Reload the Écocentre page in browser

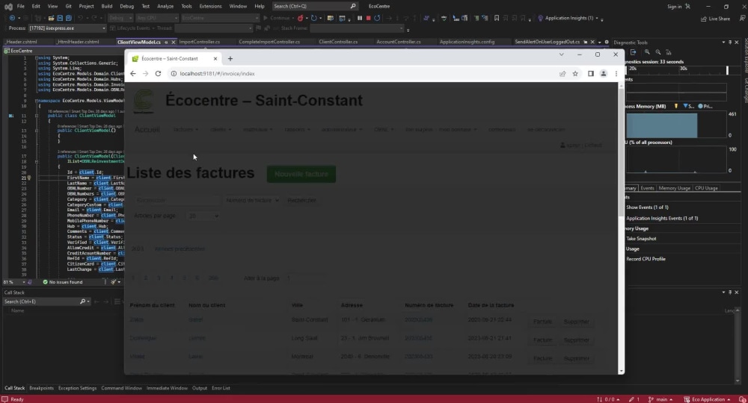(x=158, y=74)
